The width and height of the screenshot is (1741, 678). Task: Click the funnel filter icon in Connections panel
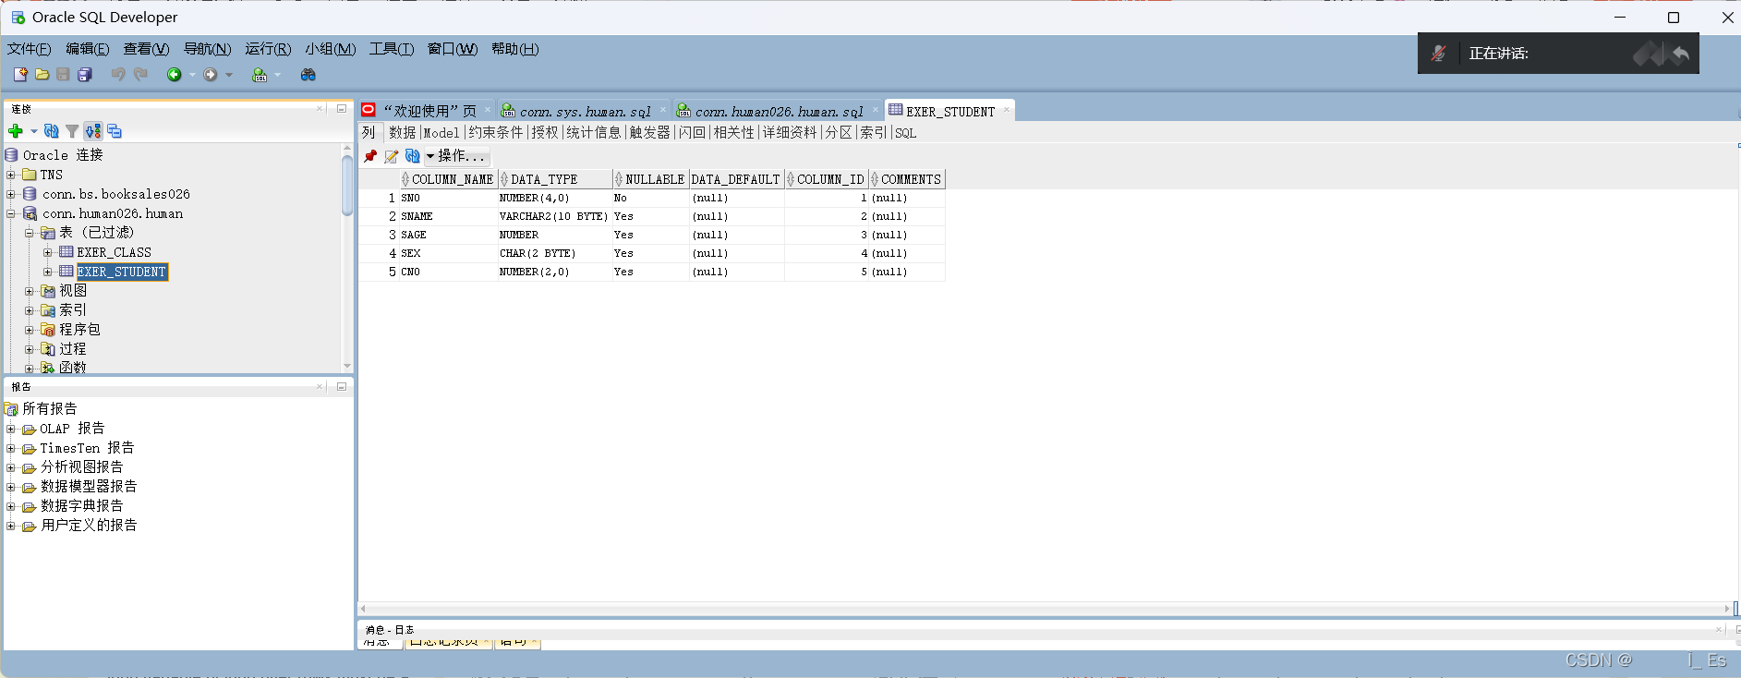(x=72, y=131)
